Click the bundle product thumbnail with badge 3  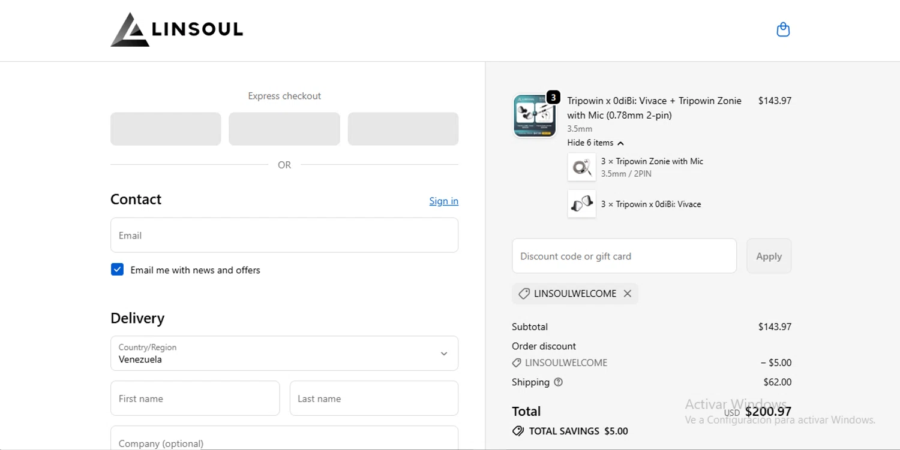pos(535,115)
